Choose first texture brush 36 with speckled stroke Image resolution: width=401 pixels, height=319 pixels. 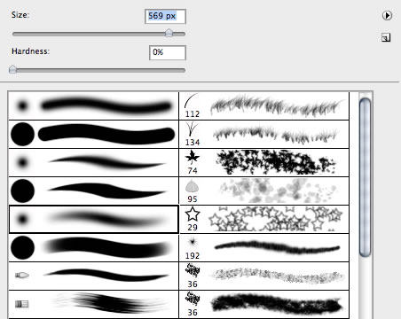coord(264,276)
